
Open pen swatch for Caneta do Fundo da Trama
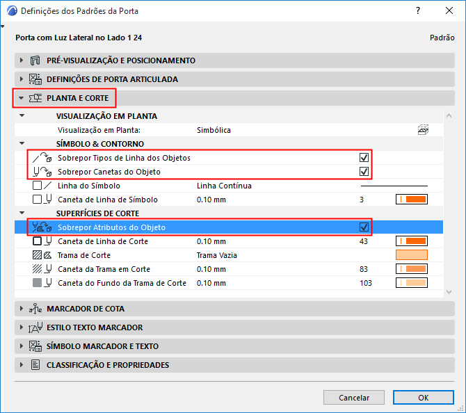coord(412,283)
